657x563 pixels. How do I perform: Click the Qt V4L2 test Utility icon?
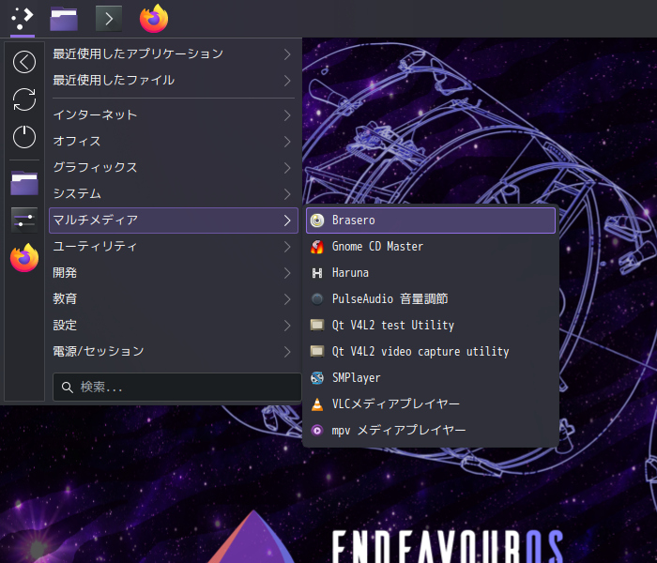(x=317, y=325)
